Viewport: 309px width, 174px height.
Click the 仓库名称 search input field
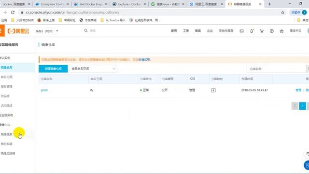pyautogui.click(x=276, y=69)
